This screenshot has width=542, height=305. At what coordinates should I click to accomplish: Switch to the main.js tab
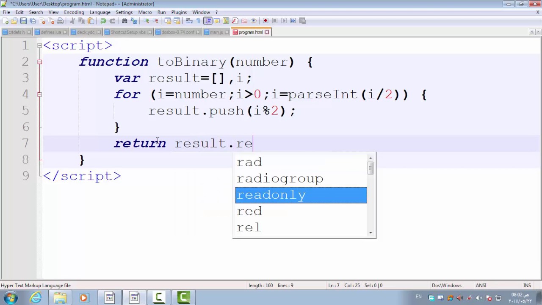point(216,32)
